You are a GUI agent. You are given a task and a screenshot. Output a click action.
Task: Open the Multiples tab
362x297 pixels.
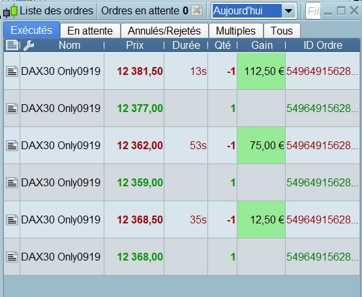pyautogui.click(x=235, y=31)
